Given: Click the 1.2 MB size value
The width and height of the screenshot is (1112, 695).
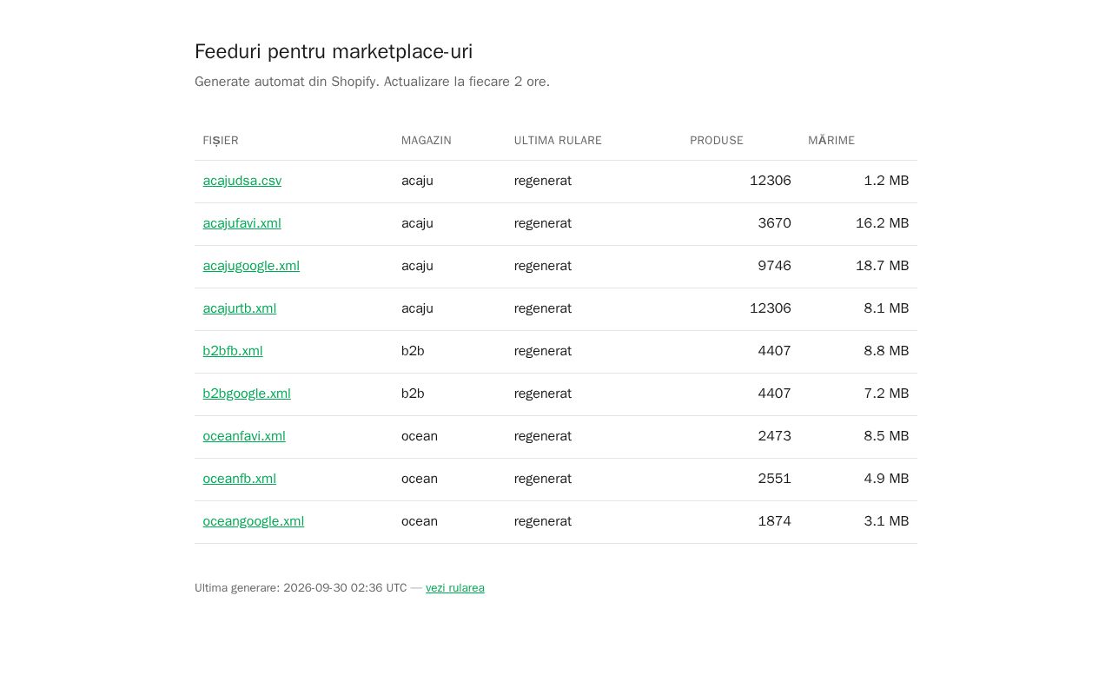Looking at the screenshot, I should 886,181.
